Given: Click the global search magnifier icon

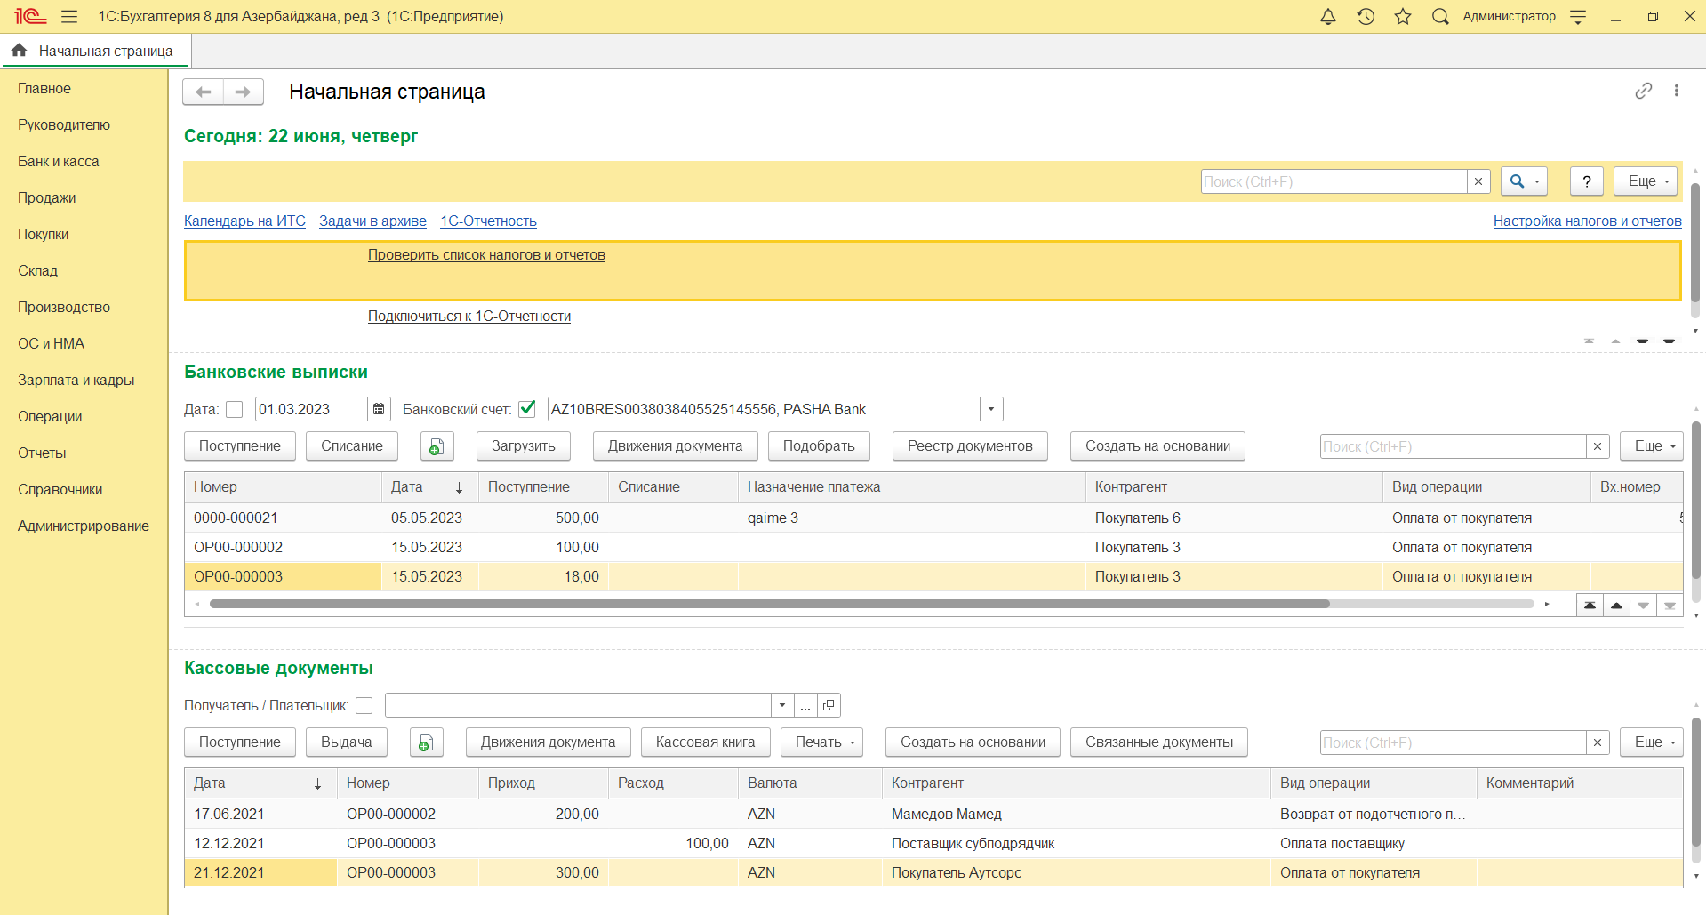Looking at the screenshot, I should pyautogui.click(x=1440, y=17).
